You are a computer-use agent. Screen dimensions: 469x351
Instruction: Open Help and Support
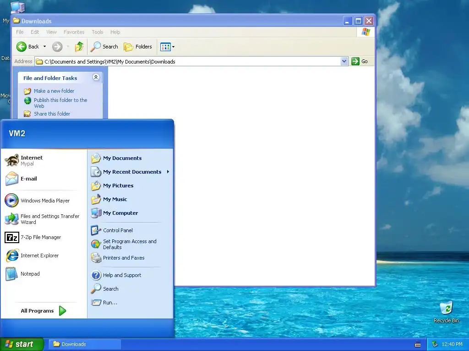(131, 275)
